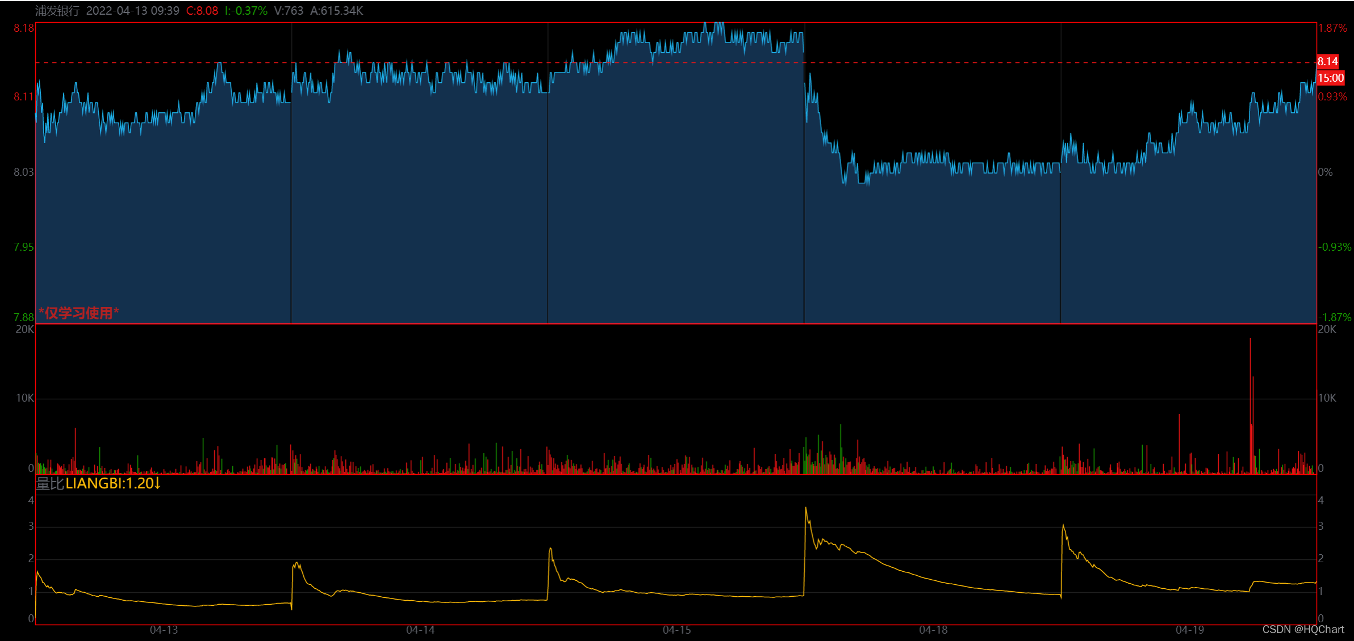Click the 8.18 top price axis label

click(x=24, y=28)
